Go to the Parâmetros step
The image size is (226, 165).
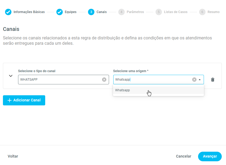(x=135, y=12)
